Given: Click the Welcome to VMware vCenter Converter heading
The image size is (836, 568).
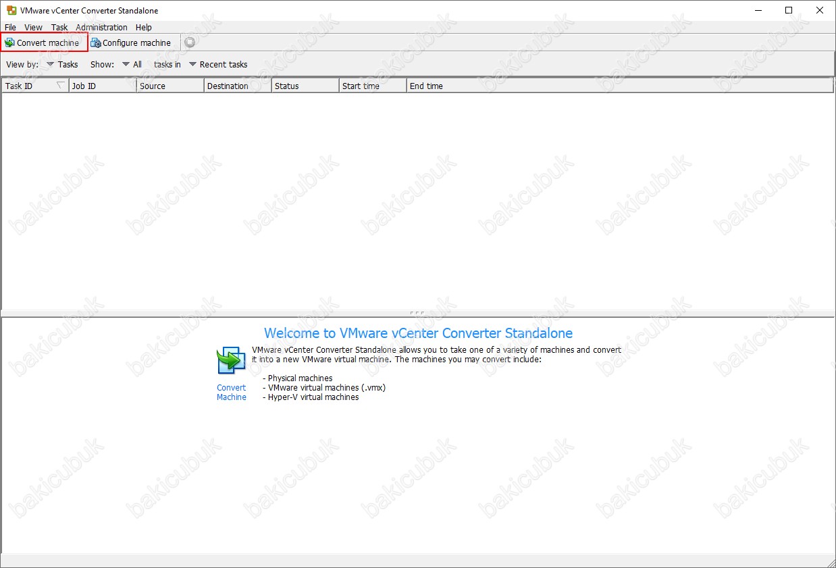Looking at the screenshot, I should coord(418,333).
